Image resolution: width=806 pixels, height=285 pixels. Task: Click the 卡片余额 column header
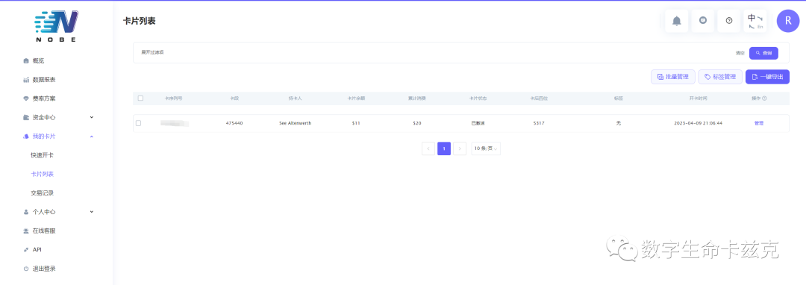coord(356,98)
